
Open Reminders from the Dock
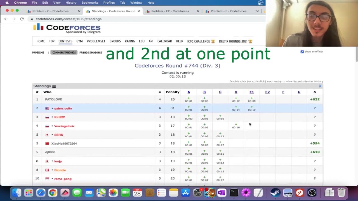point(161,193)
